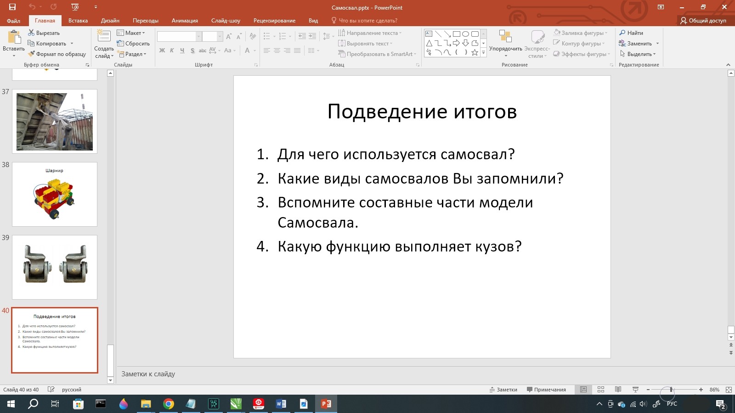735x413 pixels.
Task: Toggle Comments (Примечания) pane
Action: [x=546, y=390]
